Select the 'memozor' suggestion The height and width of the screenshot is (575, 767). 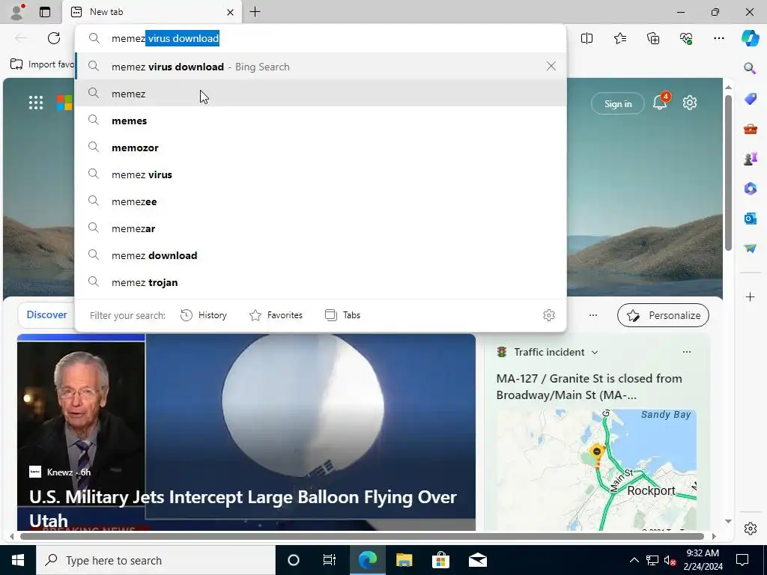(321, 147)
